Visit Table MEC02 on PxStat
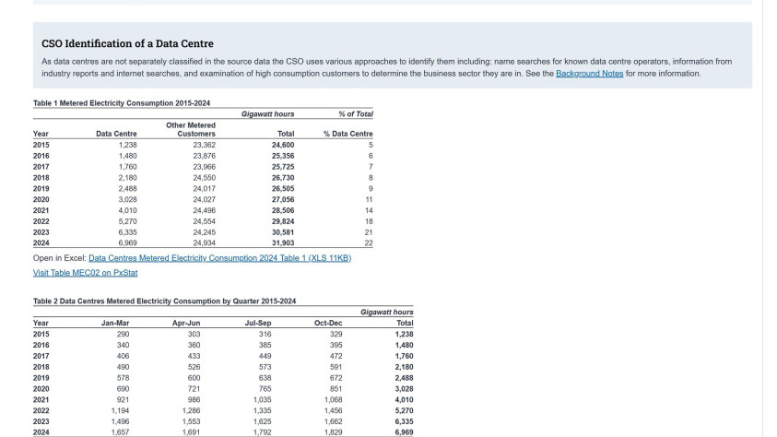This screenshot has height=437, width=777. (x=85, y=273)
